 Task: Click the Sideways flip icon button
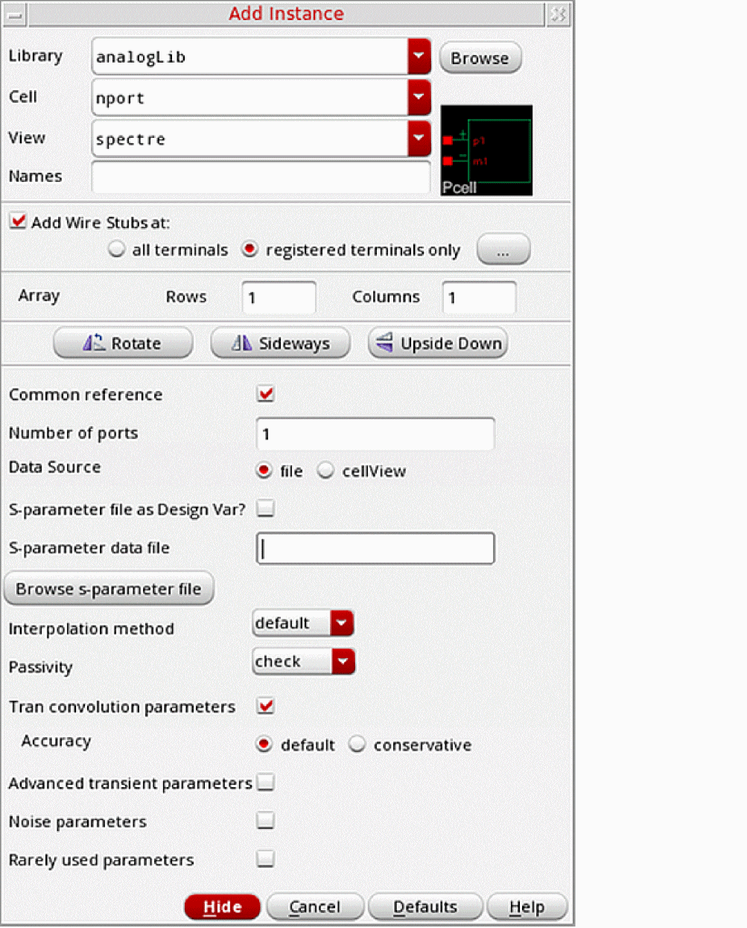coord(241,343)
